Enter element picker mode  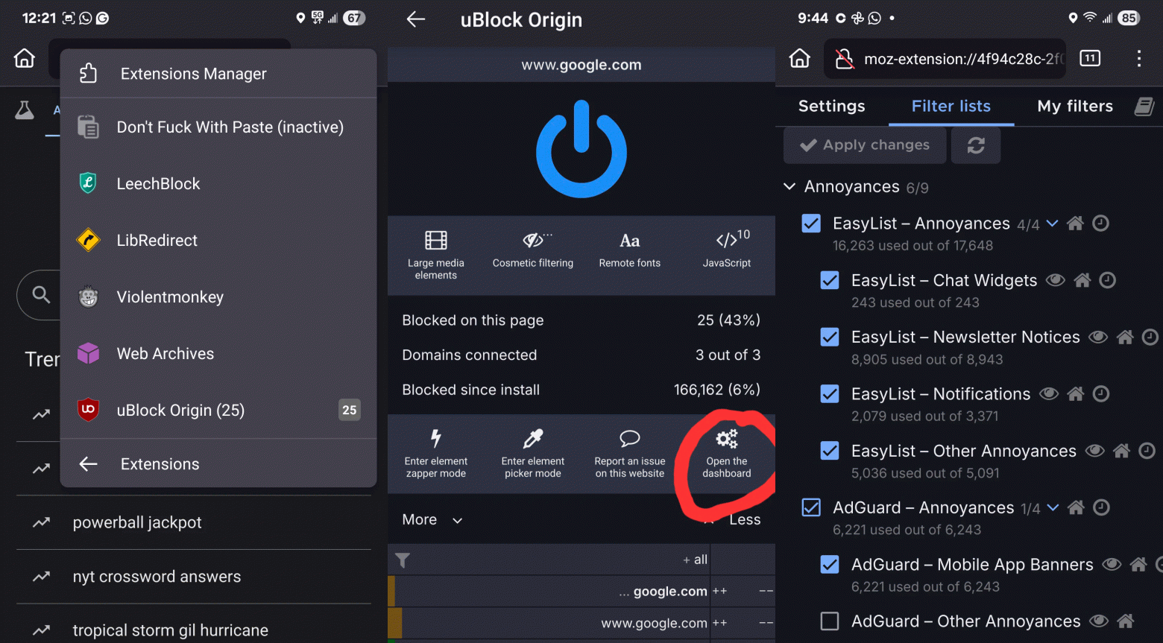coord(533,453)
